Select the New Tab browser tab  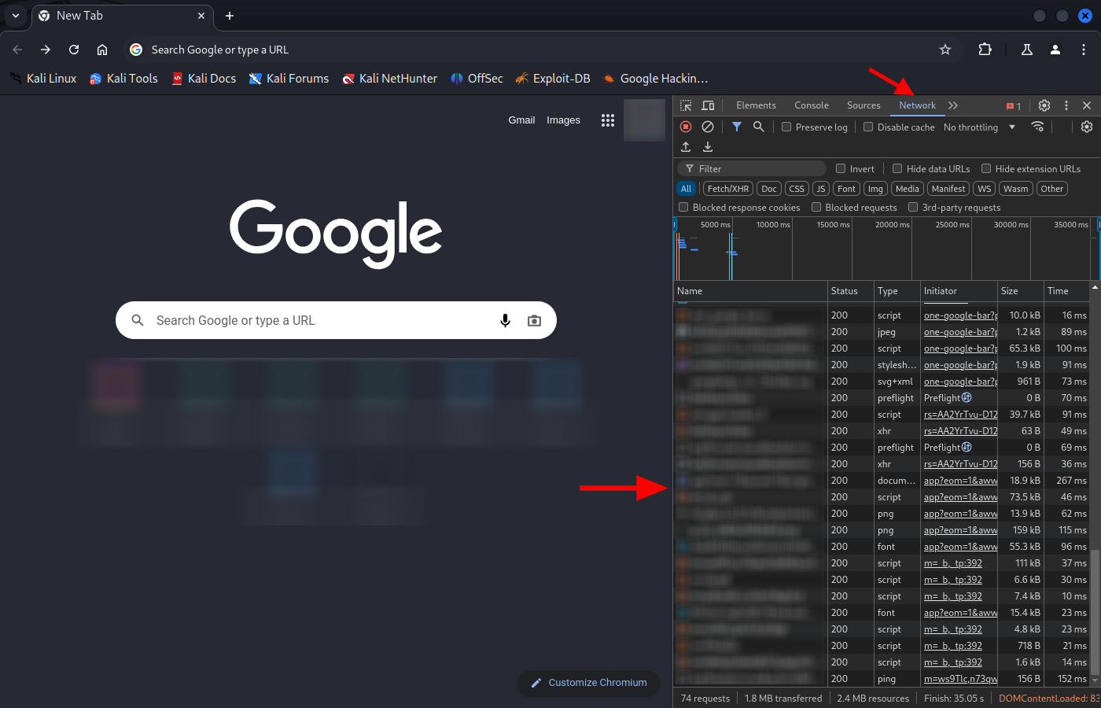(123, 16)
